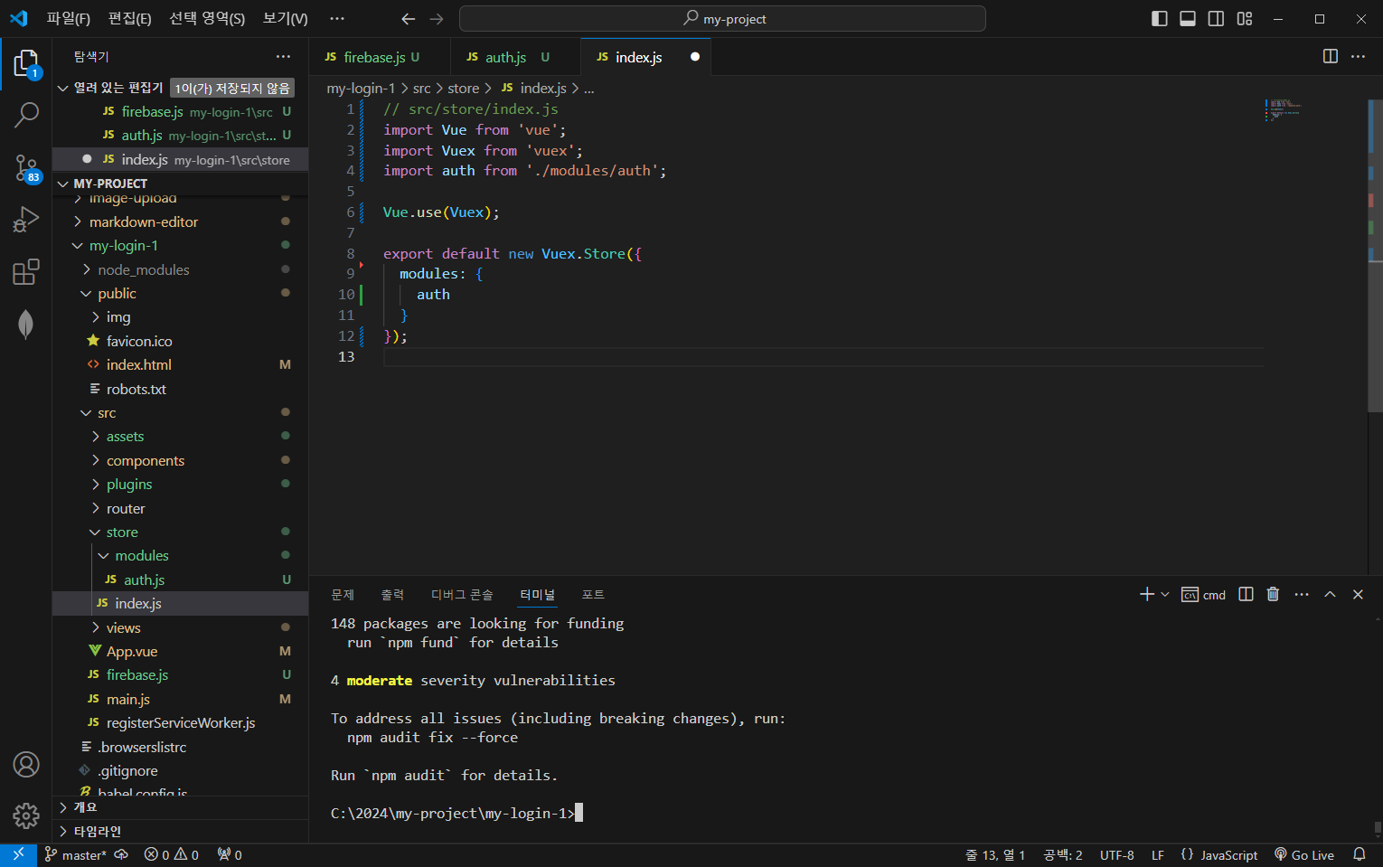This screenshot has height=867, width=1383.
Task: Open Run and Debug view
Action: click(x=26, y=220)
